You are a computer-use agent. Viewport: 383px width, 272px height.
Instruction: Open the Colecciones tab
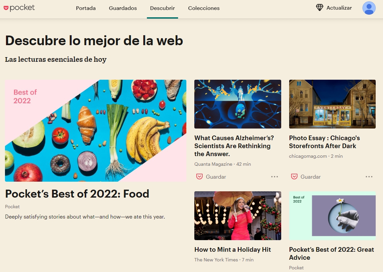(x=204, y=8)
